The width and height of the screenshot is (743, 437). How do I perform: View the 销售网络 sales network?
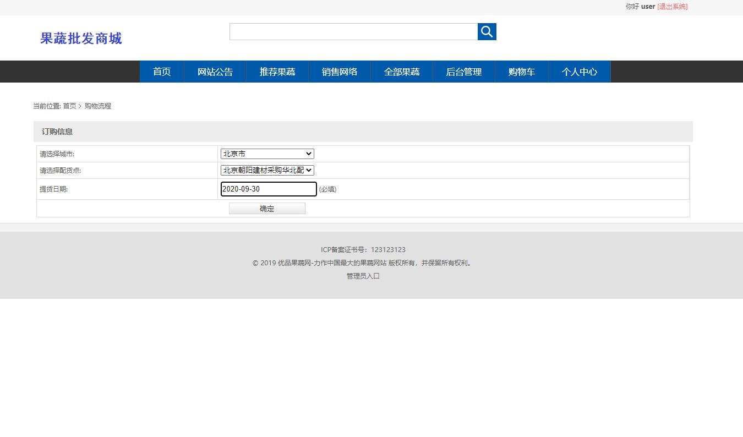(x=340, y=72)
